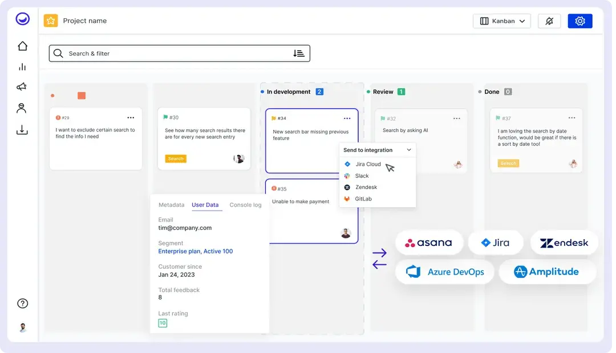Click the download icon in sidebar
The image size is (616, 353).
pos(22,130)
